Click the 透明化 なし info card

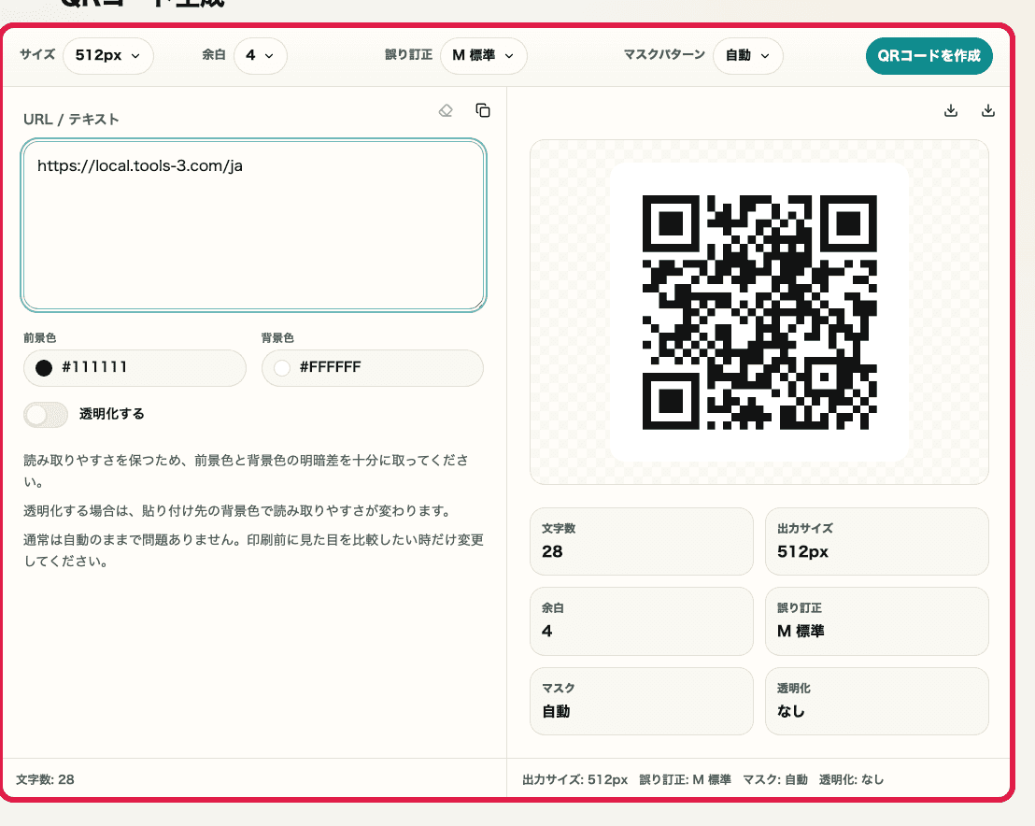(876, 701)
